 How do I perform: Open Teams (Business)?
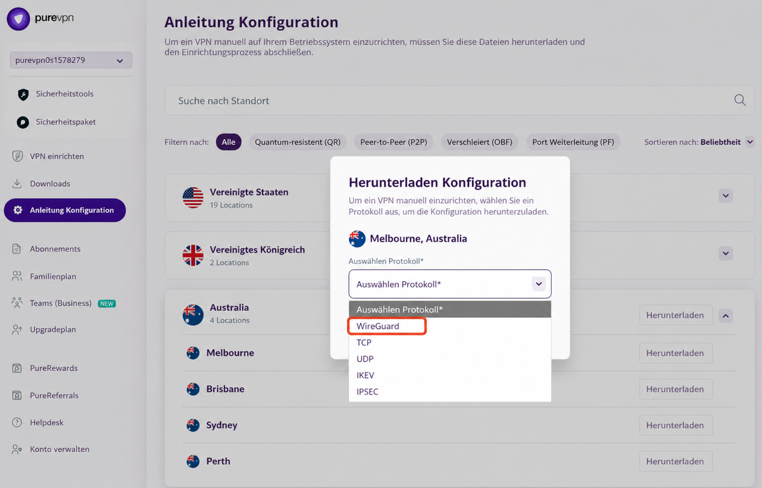click(x=61, y=303)
